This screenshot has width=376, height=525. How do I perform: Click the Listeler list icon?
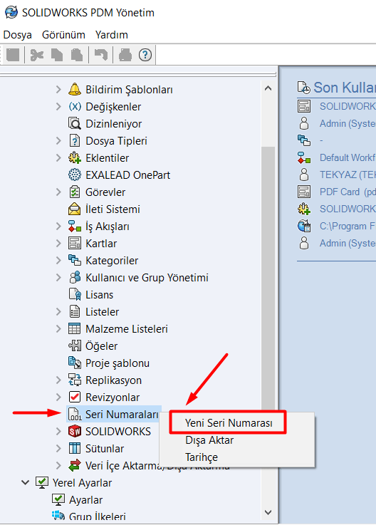(75, 311)
